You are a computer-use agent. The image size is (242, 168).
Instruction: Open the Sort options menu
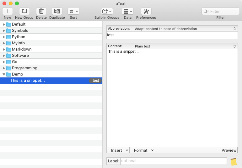(x=73, y=11)
